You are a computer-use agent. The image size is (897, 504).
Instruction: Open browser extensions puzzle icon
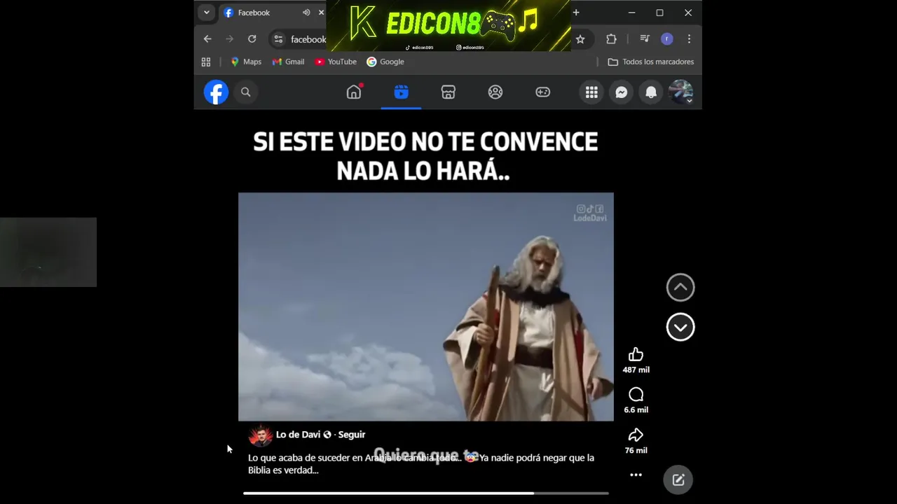tap(611, 39)
